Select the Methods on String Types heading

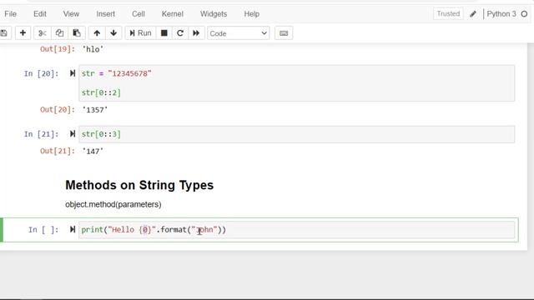[x=139, y=185]
